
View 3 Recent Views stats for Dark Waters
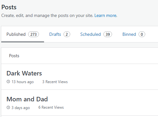[x=55, y=82]
